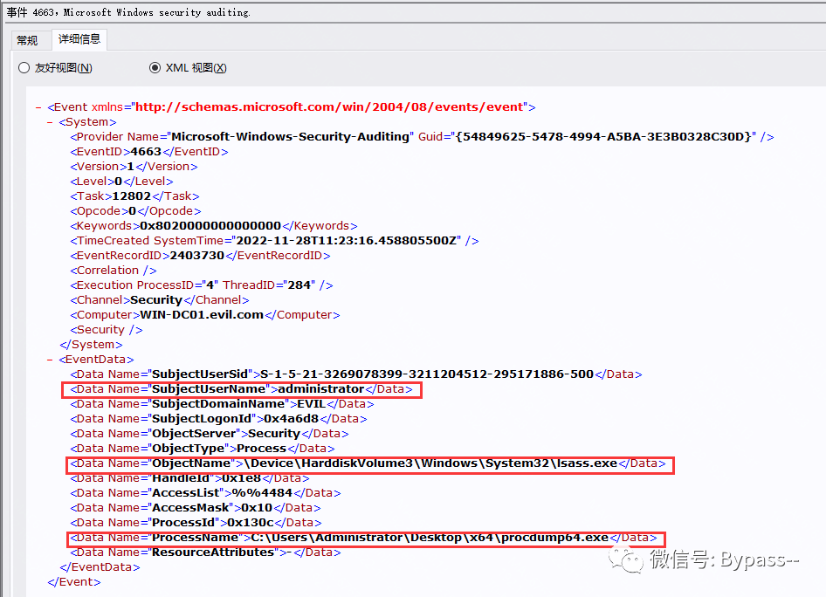Click the ProcessId 0x130c line
Image resolution: width=826 pixels, height=597 pixels.
pos(196,523)
